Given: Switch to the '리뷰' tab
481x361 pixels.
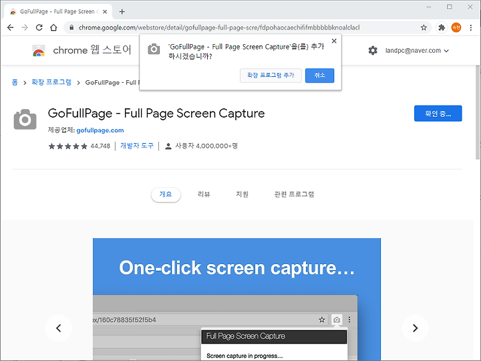Looking at the screenshot, I should (204, 195).
